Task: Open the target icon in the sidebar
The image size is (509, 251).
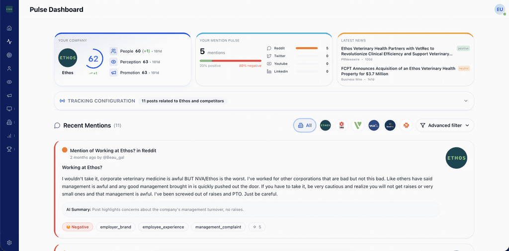Action: 9,55
